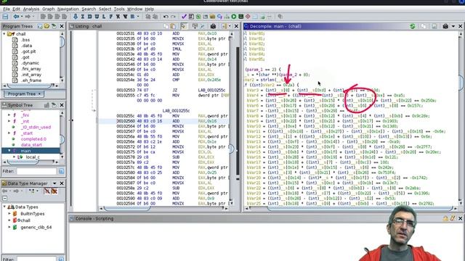Open the Search menu

coord(89,9)
